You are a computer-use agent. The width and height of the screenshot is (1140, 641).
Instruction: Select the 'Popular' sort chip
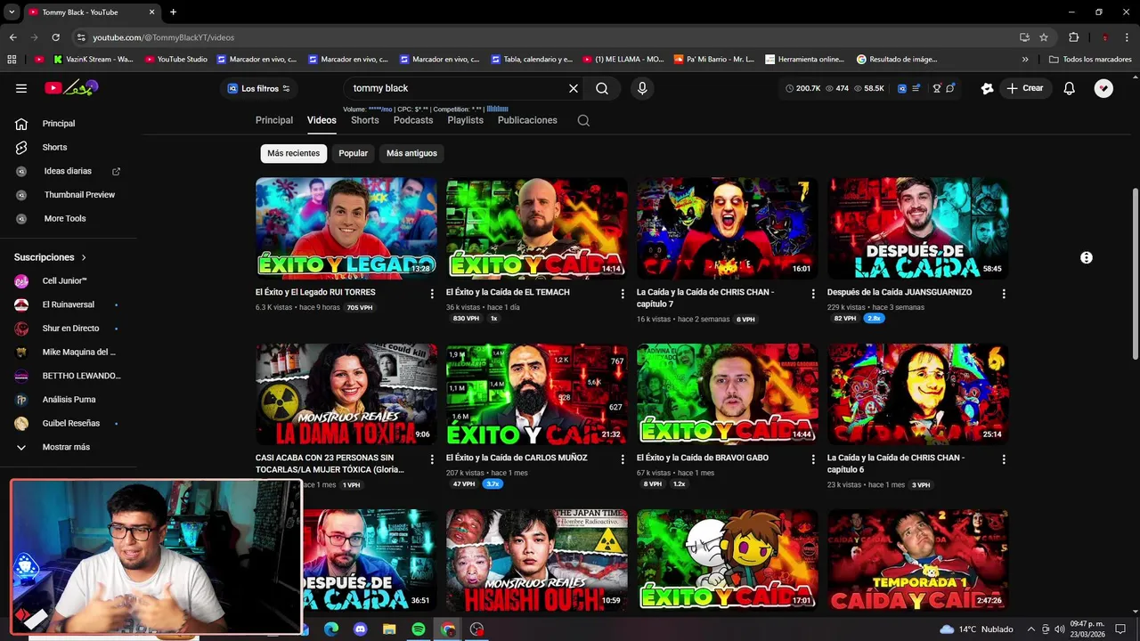(353, 153)
